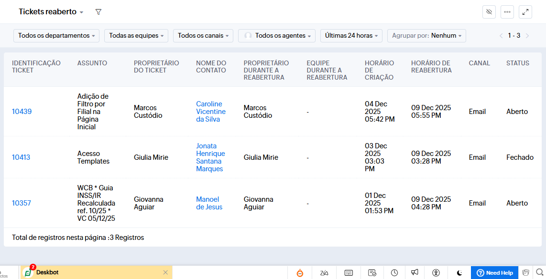This screenshot has width=546, height=279.
Task: Toggle night mode moon icon
Action: click(x=459, y=273)
